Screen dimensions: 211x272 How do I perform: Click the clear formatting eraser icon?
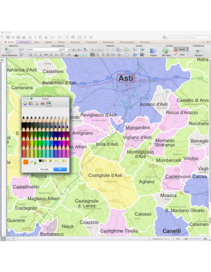click(85, 49)
